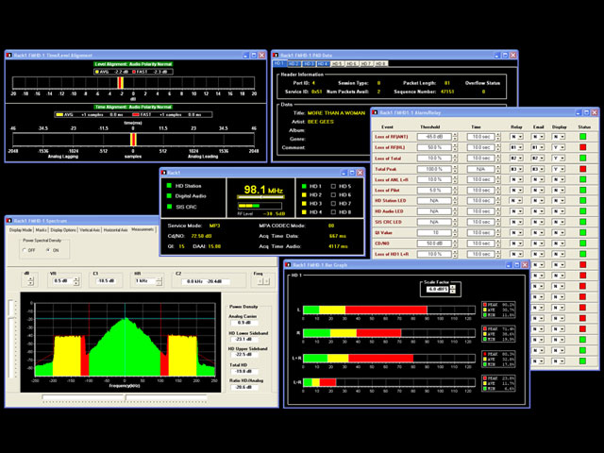This screenshot has width=604, height=453.
Task: Click the Level Alignment dB meter bar
Action: (x=133, y=83)
